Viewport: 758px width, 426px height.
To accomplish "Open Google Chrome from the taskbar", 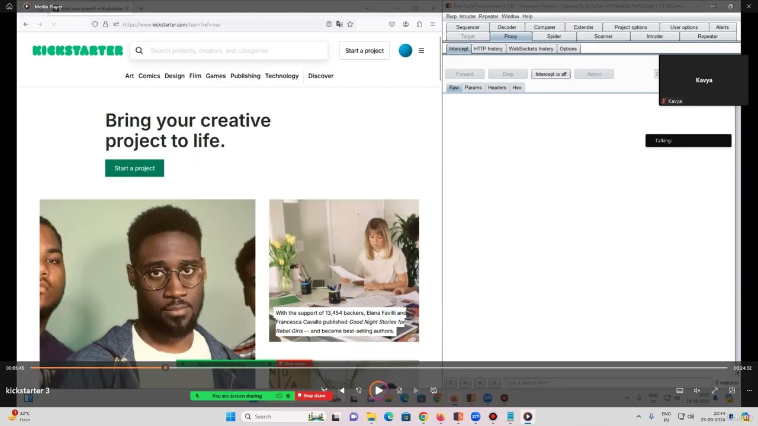I will pyautogui.click(x=423, y=417).
